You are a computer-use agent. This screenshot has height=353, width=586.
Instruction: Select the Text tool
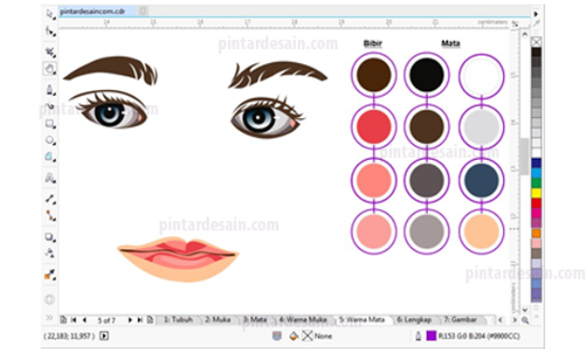point(49,178)
